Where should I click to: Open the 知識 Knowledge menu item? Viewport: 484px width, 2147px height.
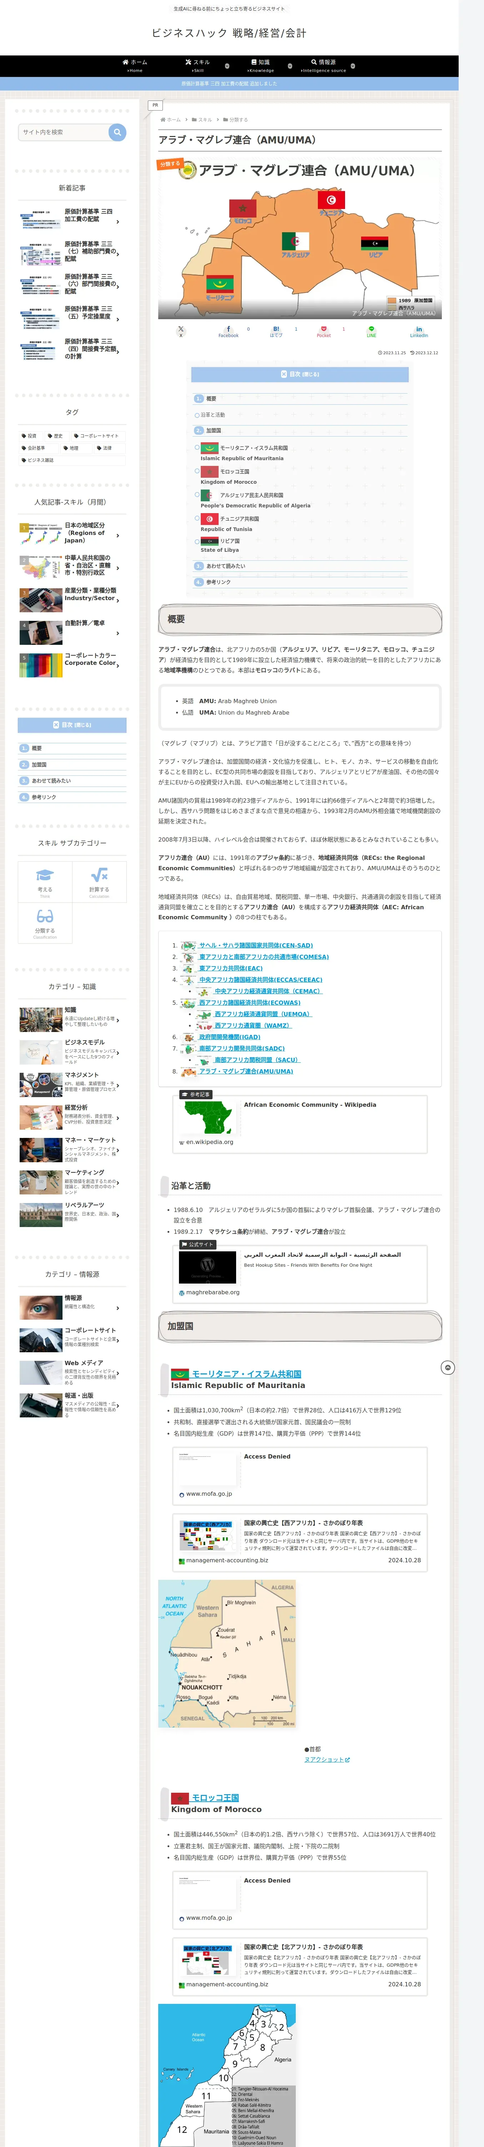(x=260, y=66)
